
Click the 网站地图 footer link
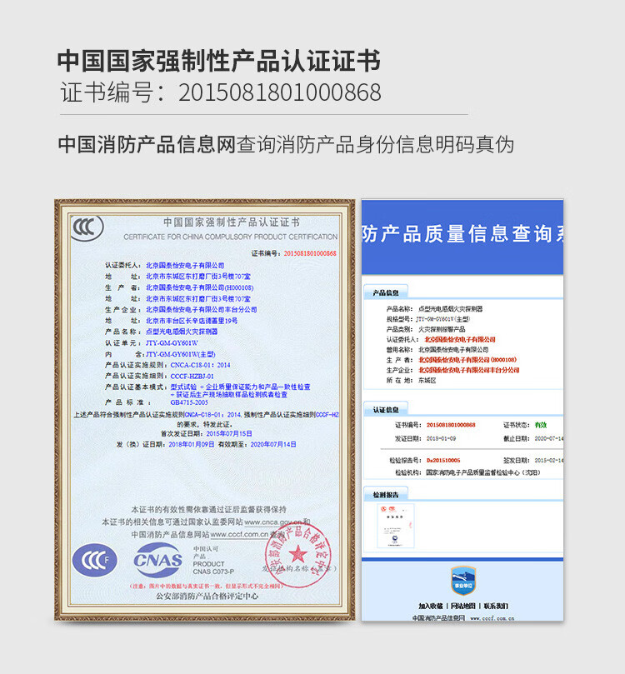pos(463,606)
